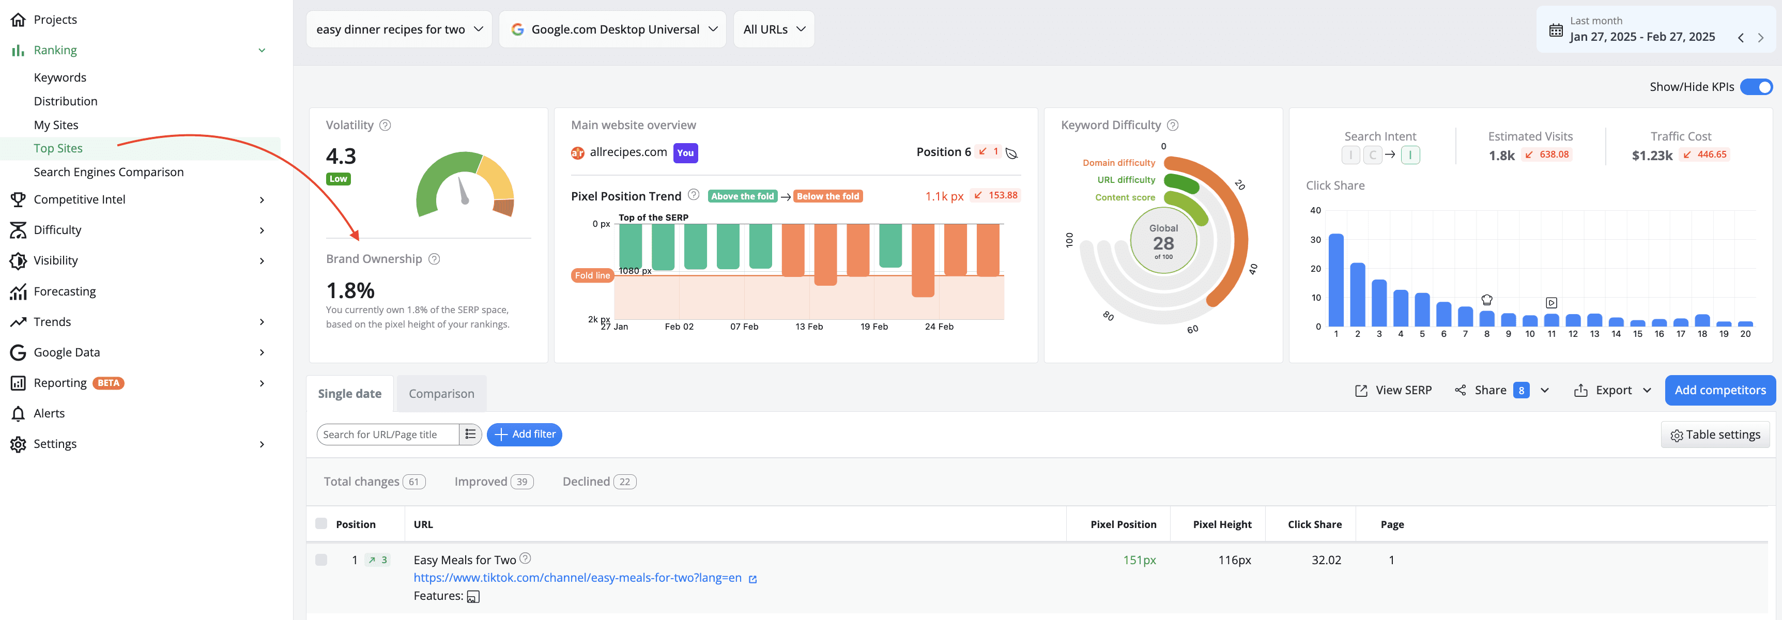Image resolution: width=1782 pixels, height=620 pixels.
Task: Open Distribution in Ranking menu
Action: [66, 101]
